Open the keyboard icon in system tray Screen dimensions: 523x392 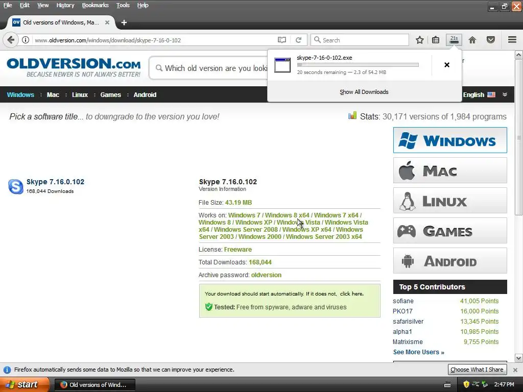click(x=447, y=385)
